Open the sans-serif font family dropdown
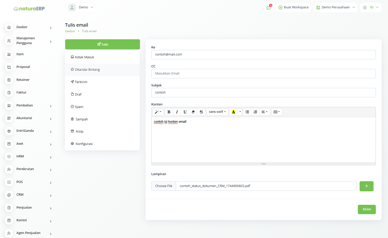The image size is (388, 238). (x=217, y=112)
